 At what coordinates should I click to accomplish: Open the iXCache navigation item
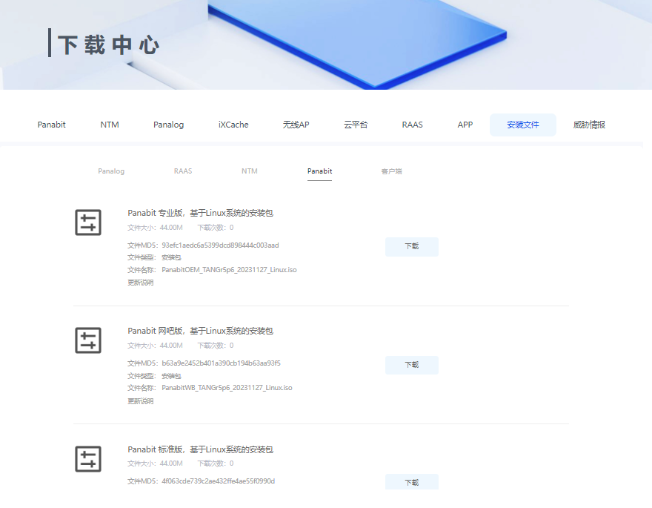[233, 125]
